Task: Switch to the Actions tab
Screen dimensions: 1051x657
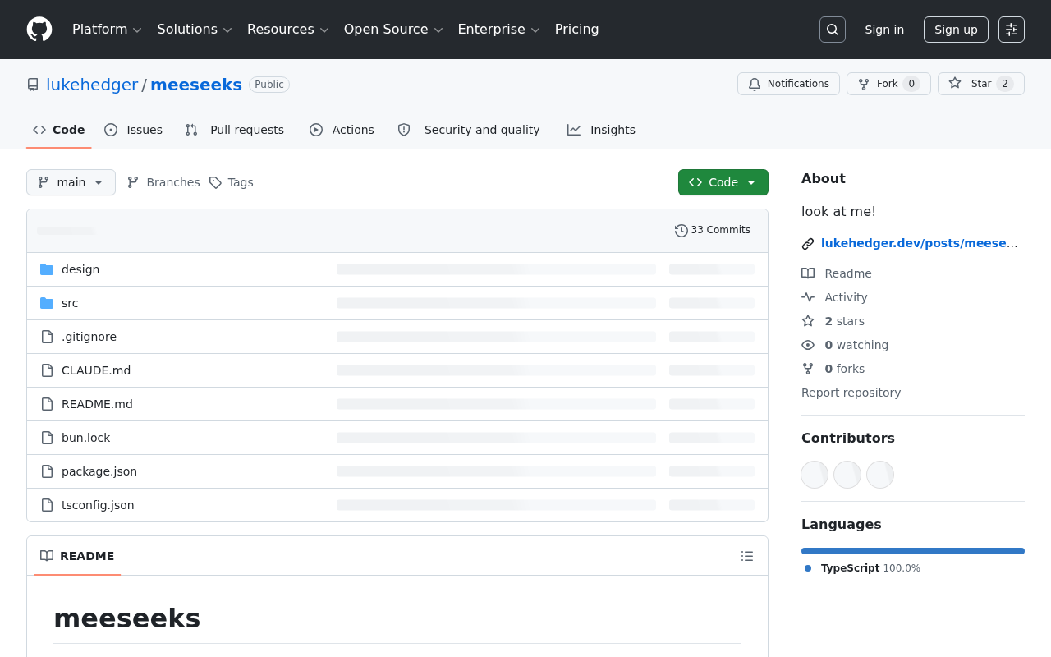Action: coord(342,130)
